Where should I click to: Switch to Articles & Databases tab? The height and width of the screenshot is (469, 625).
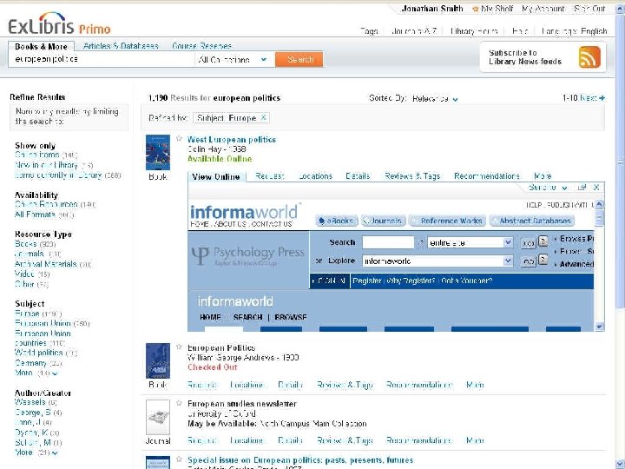click(121, 46)
